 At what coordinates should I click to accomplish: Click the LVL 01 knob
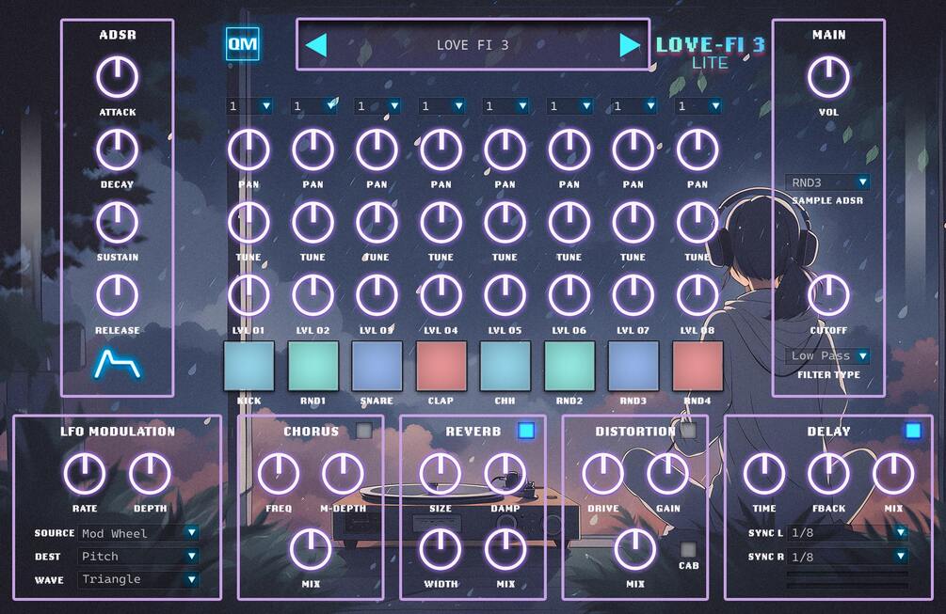pos(249,295)
